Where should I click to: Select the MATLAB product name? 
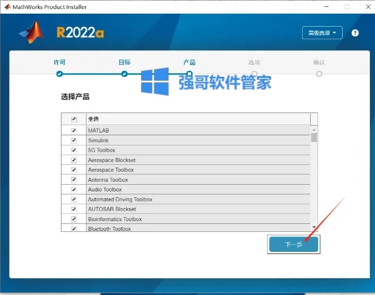[98, 130]
